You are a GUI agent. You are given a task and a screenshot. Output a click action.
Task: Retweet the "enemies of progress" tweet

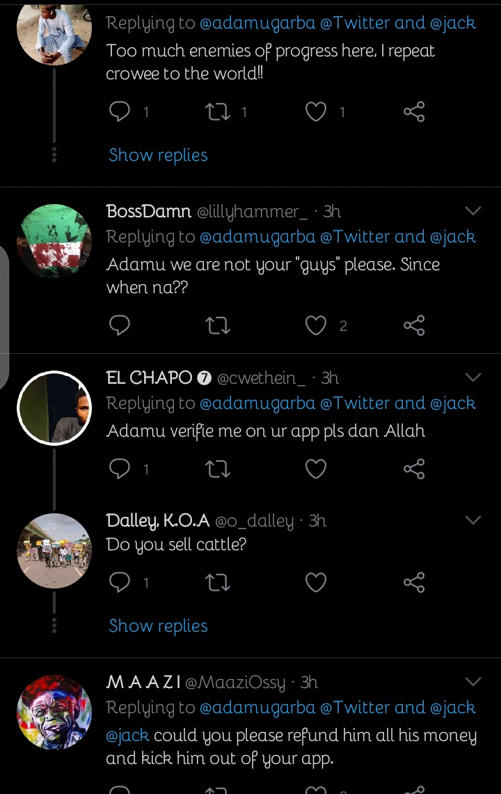coord(218,111)
